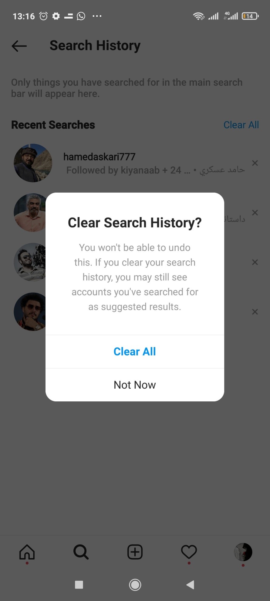
Task: Tap the Android recent apps square
Action: pyautogui.click(x=79, y=585)
